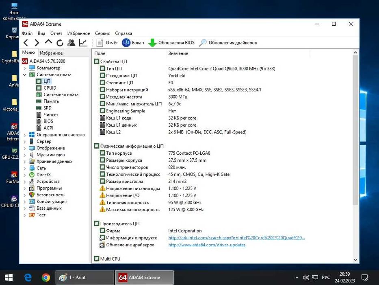Select CPUID item in the tree
The image size is (379, 285).
(50, 88)
